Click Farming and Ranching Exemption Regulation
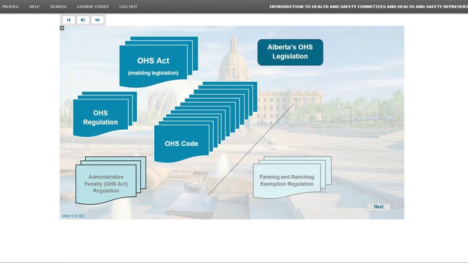This screenshot has width=468, height=263. tap(287, 180)
